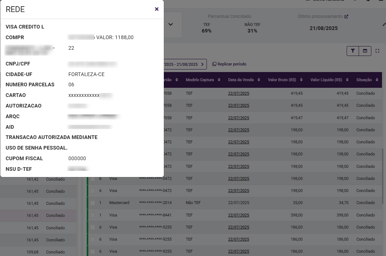The height and width of the screenshot is (256, 386).
Task: Click card number ending 8441
Action: click(x=155, y=215)
